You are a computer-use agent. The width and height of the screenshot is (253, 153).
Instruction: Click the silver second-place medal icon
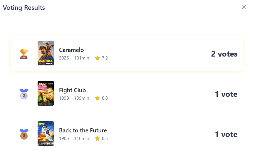coord(24,94)
